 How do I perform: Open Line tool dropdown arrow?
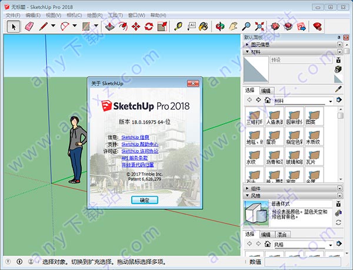click(x=53, y=25)
